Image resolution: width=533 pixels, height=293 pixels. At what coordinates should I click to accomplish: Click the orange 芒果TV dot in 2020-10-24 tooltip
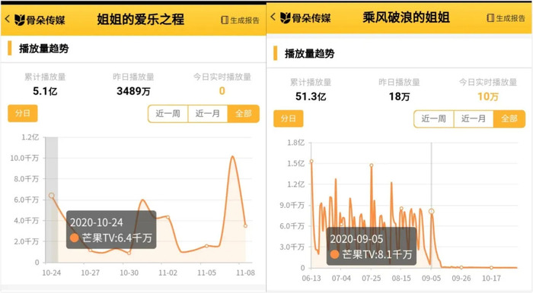[75, 238]
